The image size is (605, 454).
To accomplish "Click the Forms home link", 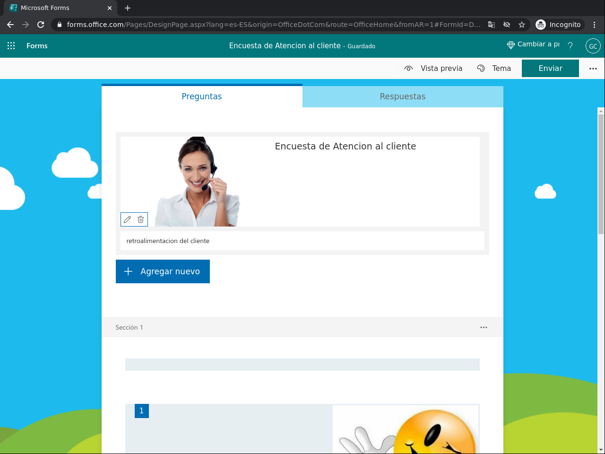I will coord(37,46).
